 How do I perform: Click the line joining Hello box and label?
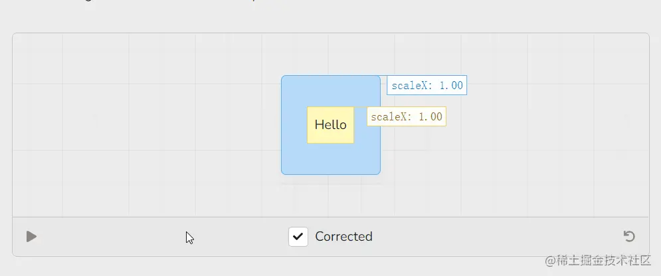click(x=361, y=107)
